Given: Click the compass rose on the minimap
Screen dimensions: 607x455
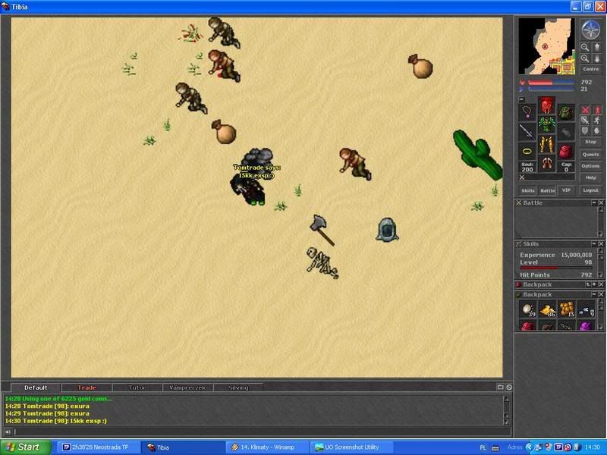Looking at the screenshot, I should point(590,30).
